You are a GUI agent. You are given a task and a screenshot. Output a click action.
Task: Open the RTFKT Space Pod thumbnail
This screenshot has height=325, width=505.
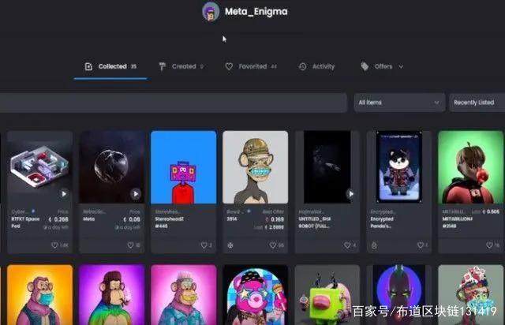click(x=39, y=167)
